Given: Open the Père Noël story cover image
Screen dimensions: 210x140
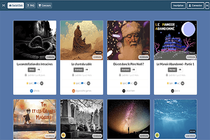Looking at the screenshot, I should point(128,40).
